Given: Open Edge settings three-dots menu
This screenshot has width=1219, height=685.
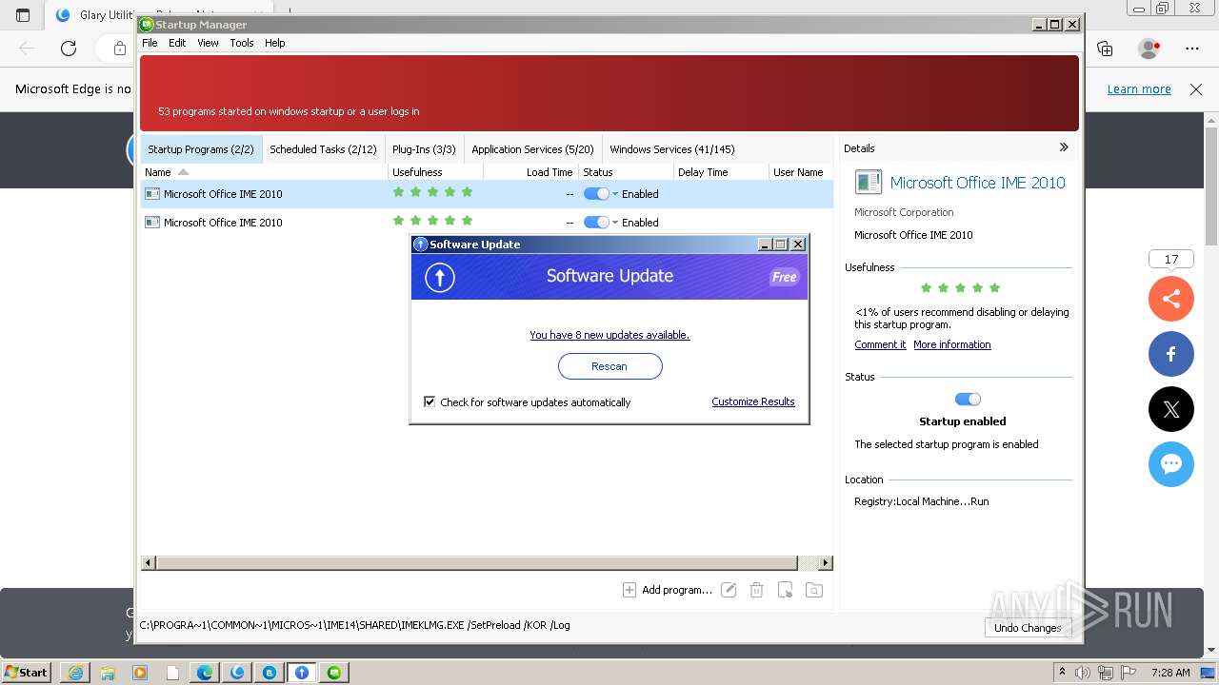Looking at the screenshot, I should 1192,49.
